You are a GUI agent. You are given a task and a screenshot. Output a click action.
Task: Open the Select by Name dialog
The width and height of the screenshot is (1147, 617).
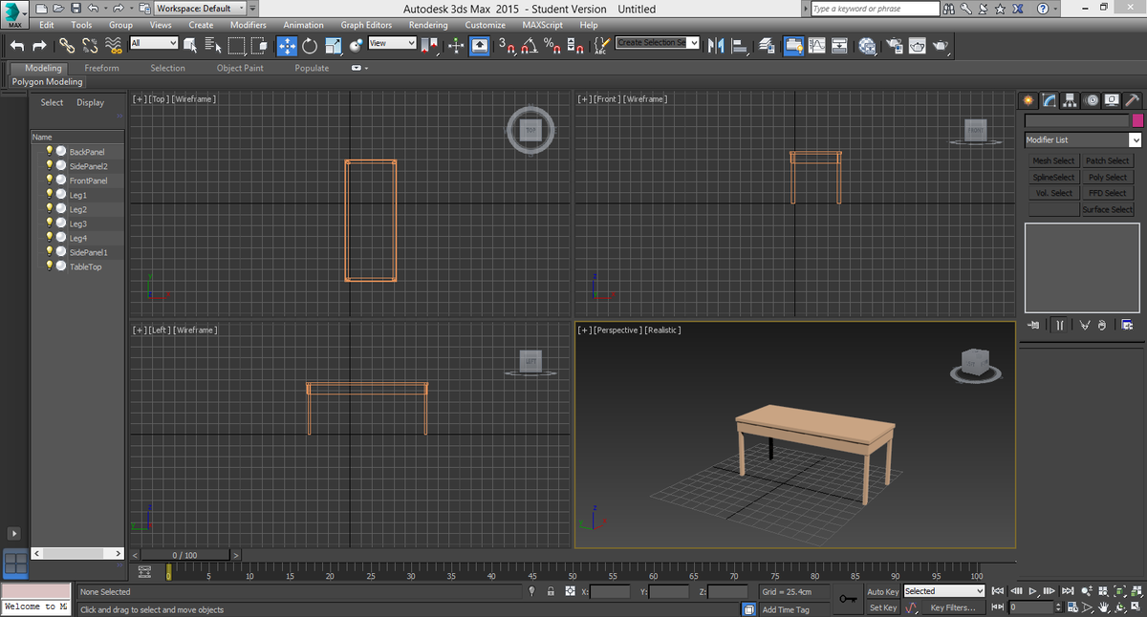pos(213,45)
